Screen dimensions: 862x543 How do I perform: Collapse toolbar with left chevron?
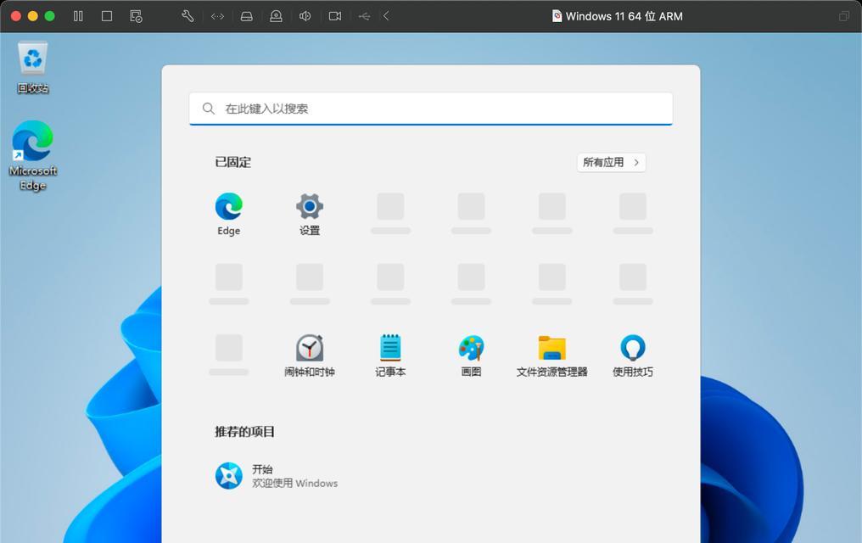[x=387, y=16]
